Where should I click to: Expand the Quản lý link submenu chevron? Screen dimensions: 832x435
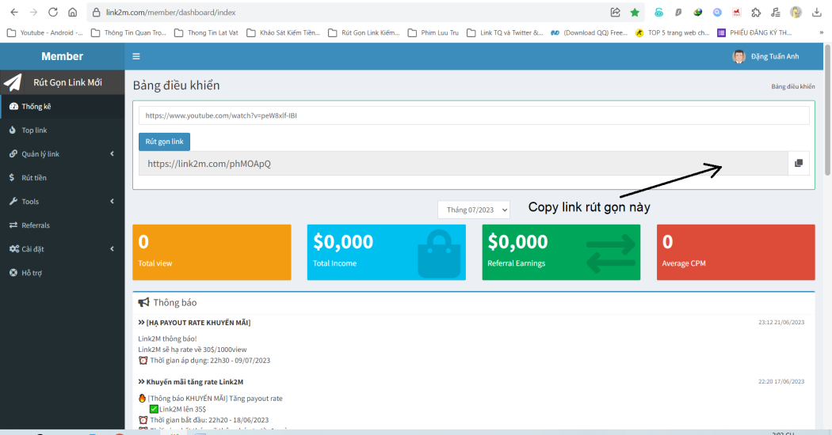click(x=112, y=153)
